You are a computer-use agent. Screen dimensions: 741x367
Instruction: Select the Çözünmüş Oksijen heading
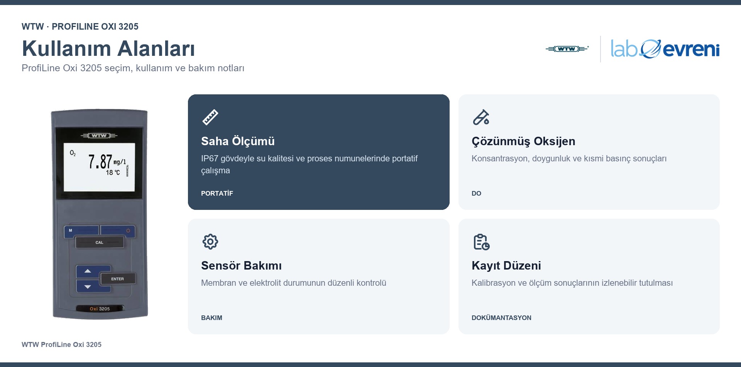(x=523, y=141)
